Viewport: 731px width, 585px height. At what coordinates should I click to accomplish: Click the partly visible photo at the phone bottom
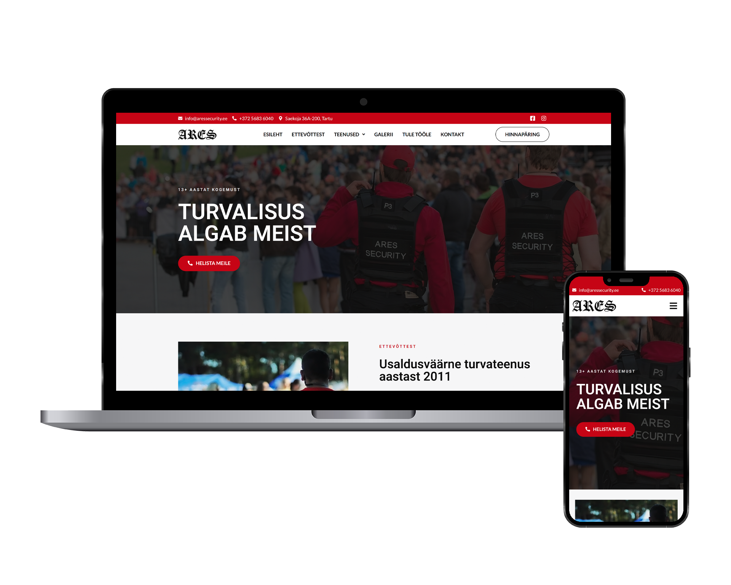click(626, 510)
